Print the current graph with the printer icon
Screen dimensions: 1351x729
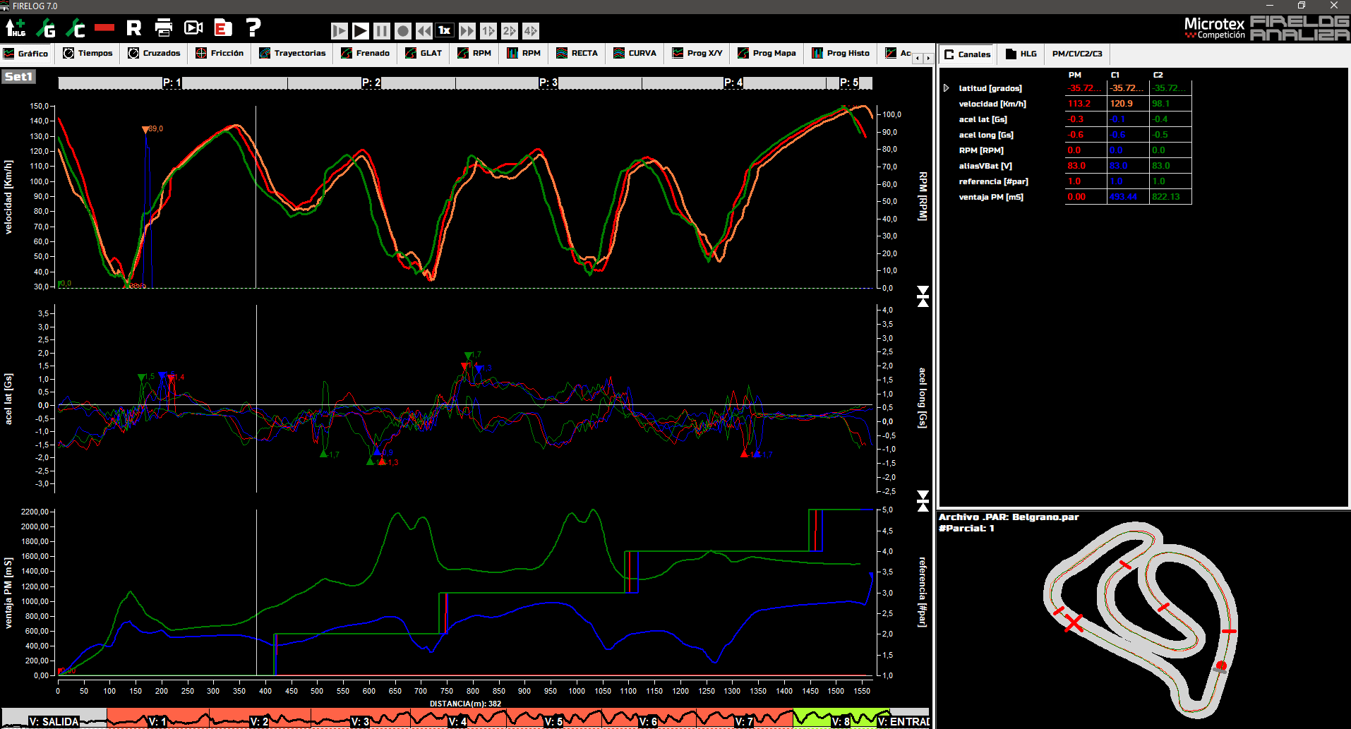point(163,28)
